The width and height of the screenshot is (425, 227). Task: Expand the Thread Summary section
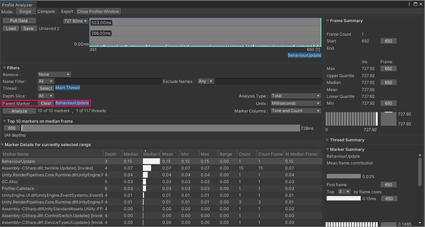328,140
